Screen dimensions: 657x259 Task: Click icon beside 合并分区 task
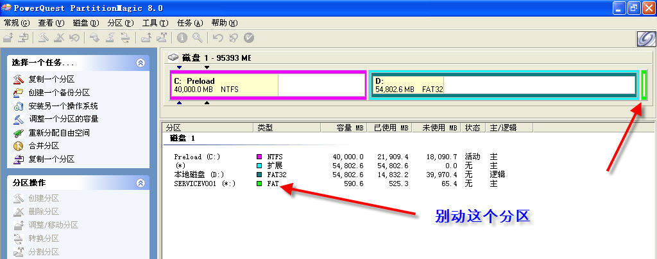coord(18,146)
